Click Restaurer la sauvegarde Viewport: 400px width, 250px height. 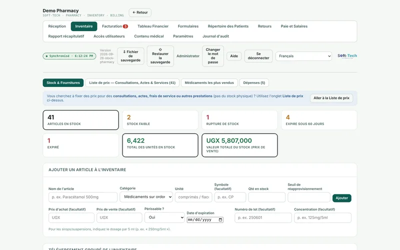click(x=160, y=56)
